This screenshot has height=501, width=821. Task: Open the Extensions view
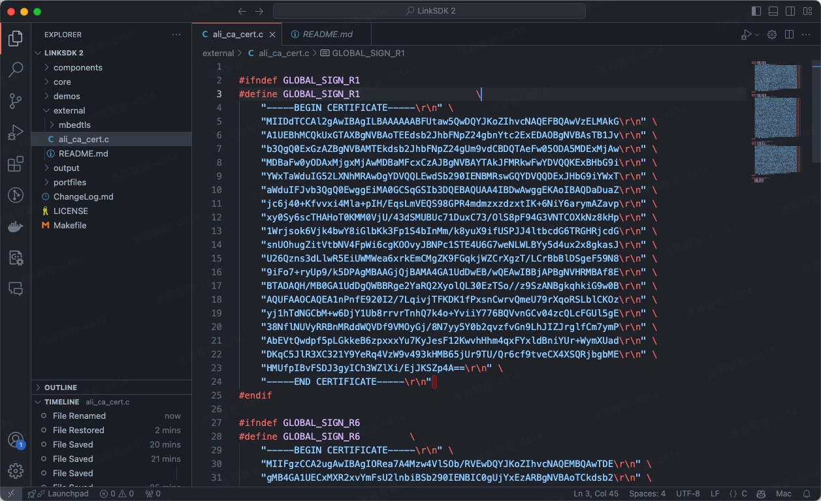tap(16, 164)
